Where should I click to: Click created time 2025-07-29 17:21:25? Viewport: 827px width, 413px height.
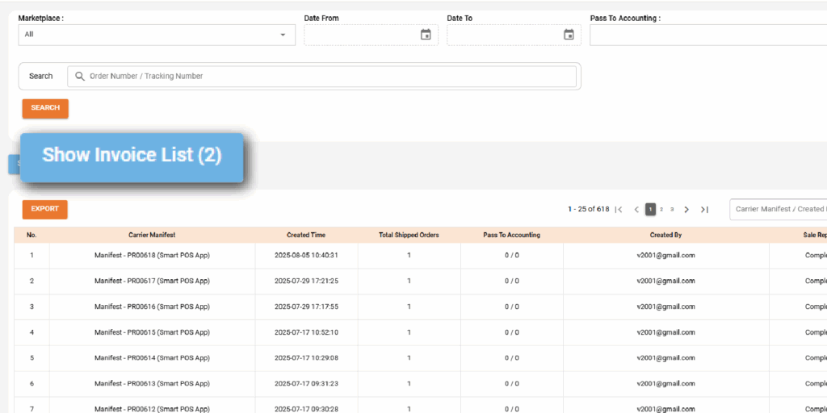pos(306,282)
